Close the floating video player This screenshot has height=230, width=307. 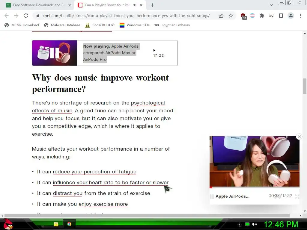pyautogui.click(x=299, y=137)
